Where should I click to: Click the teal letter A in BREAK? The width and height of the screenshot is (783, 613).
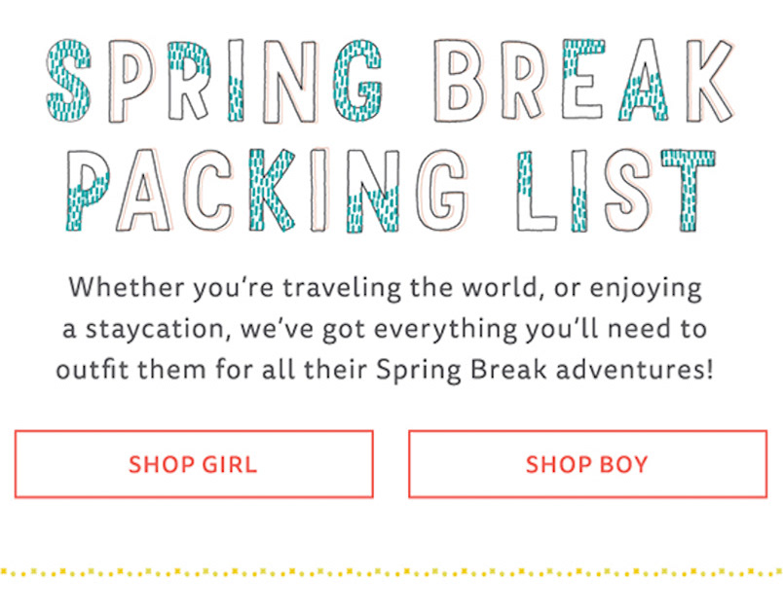[643, 81]
